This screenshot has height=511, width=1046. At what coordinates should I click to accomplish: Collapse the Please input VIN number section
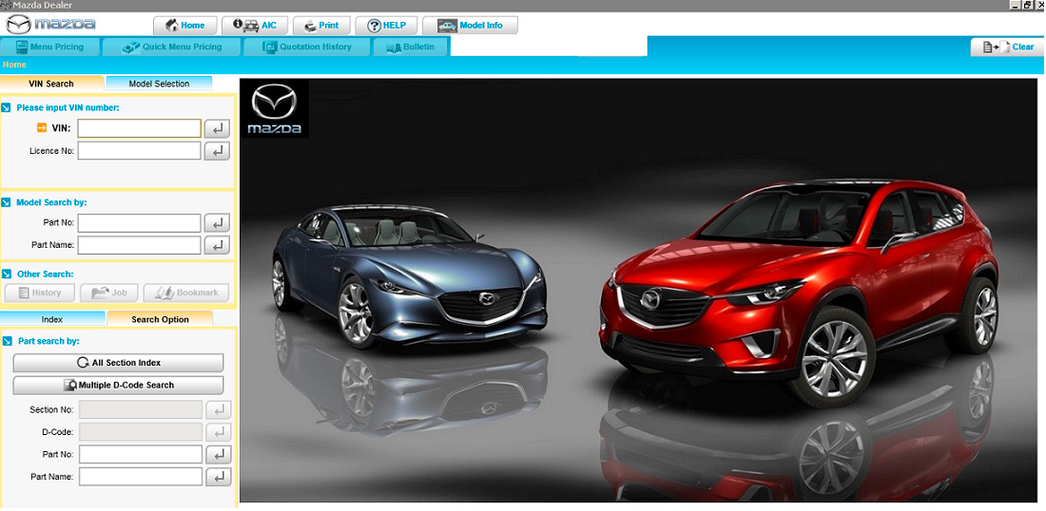click(x=7, y=107)
